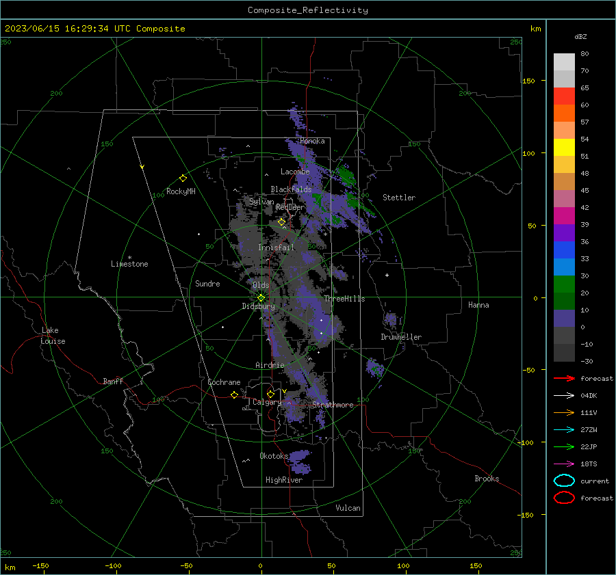Click the 'Cochrane' map label
This screenshot has height=575, width=616.
[224, 382]
